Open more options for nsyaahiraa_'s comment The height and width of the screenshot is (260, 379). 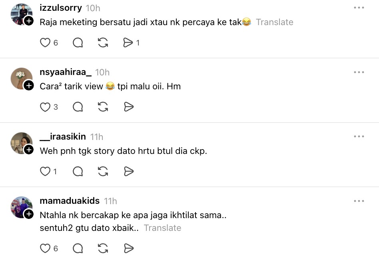tap(359, 72)
